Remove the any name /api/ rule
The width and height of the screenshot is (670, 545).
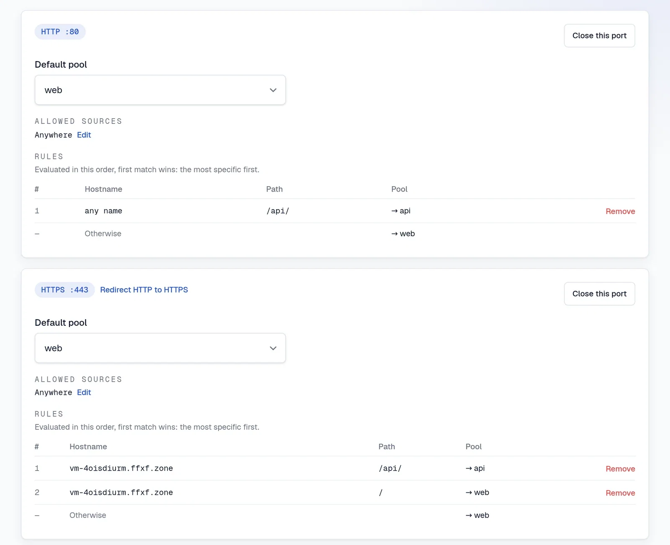[620, 211]
